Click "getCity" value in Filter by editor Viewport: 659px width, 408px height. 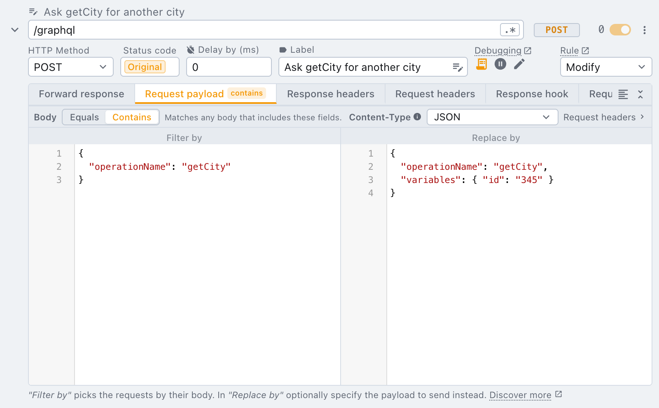pyautogui.click(x=206, y=166)
